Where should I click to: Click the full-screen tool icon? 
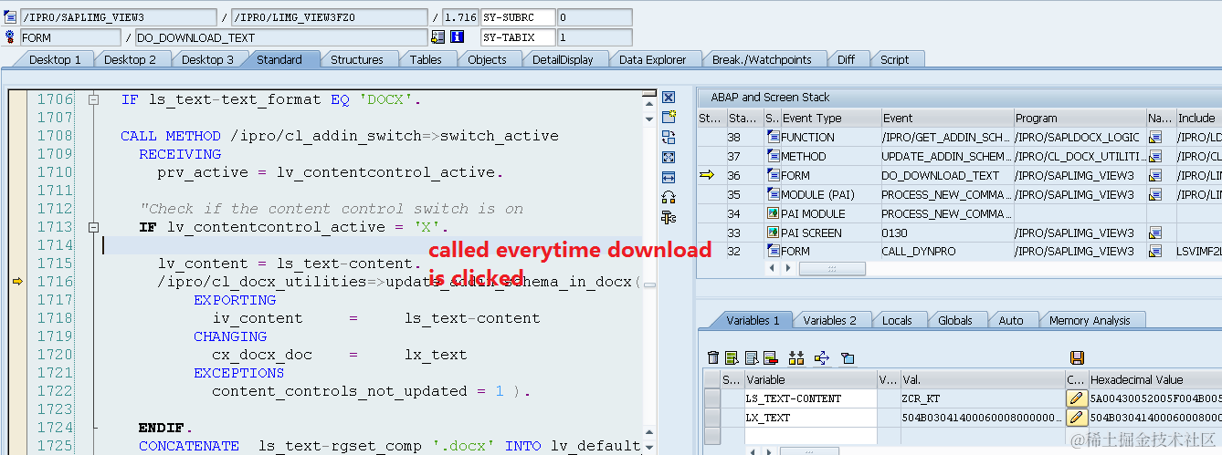click(x=668, y=157)
